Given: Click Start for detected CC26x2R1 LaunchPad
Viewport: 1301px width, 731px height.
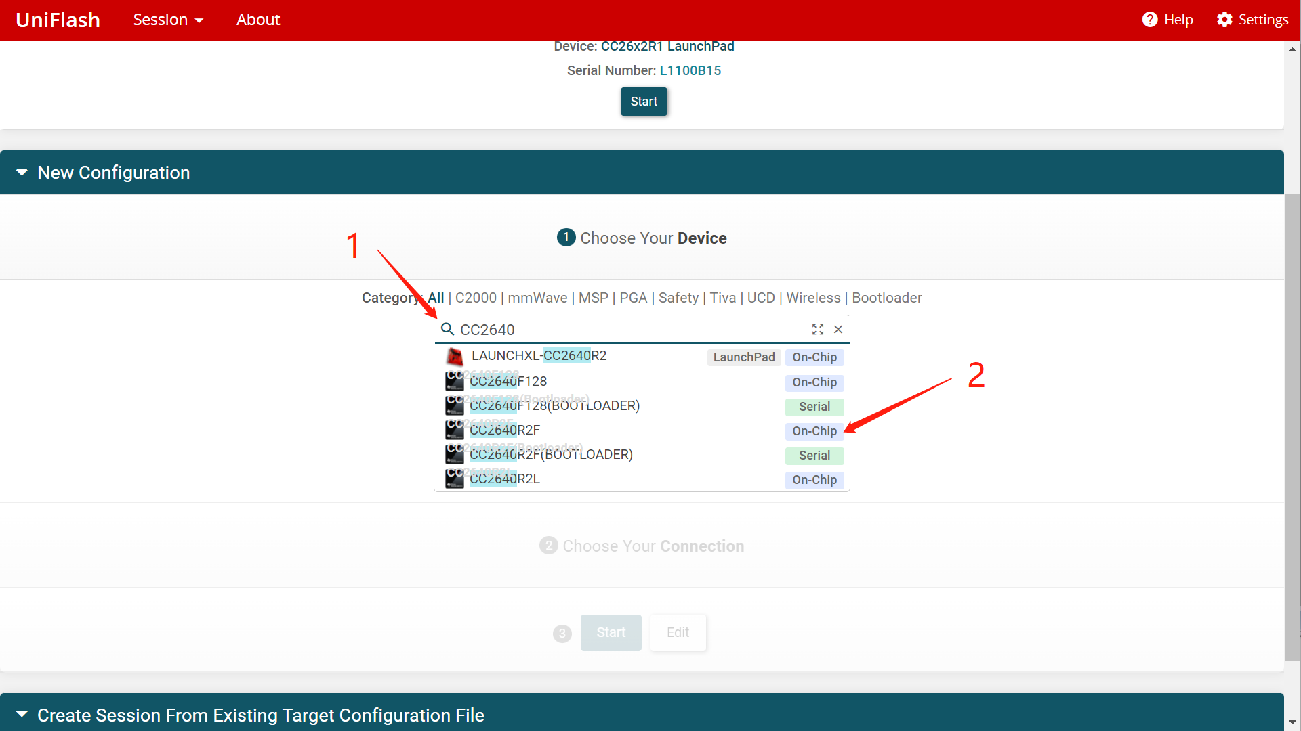Looking at the screenshot, I should (644, 102).
